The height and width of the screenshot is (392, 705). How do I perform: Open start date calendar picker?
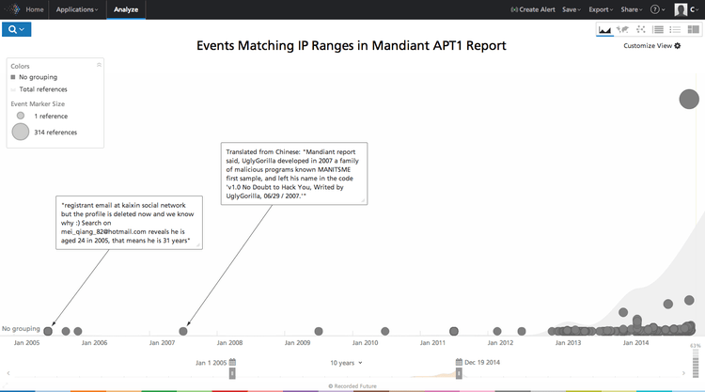pyautogui.click(x=232, y=362)
